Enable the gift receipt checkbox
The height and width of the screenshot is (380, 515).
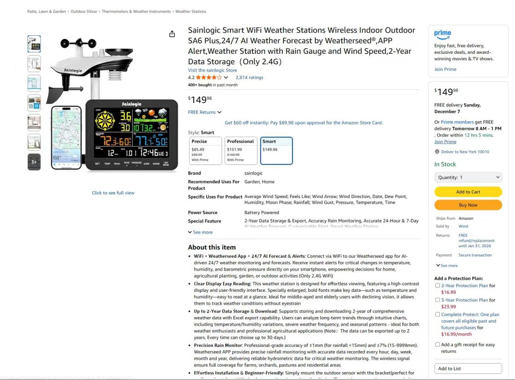pos(437,345)
